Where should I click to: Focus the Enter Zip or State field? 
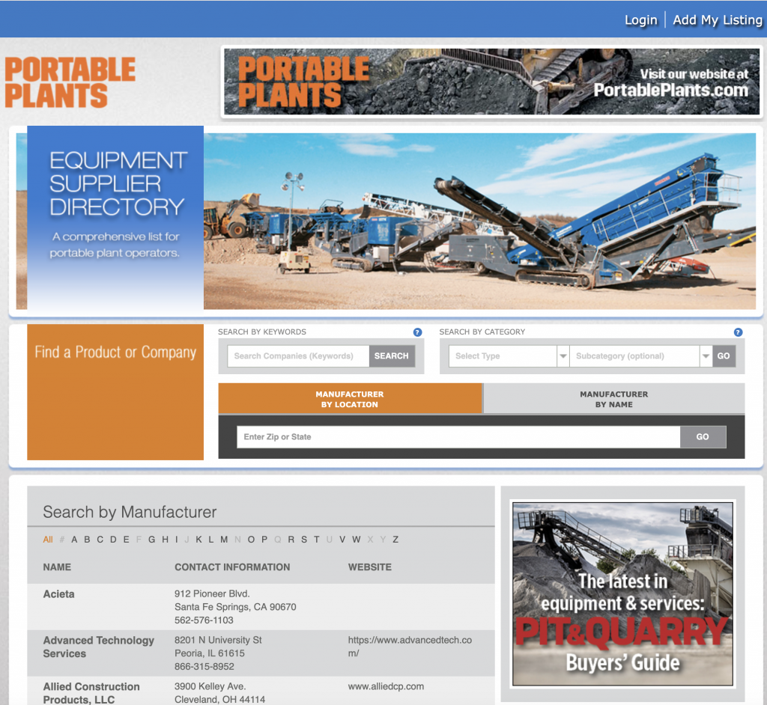click(x=458, y=437)
